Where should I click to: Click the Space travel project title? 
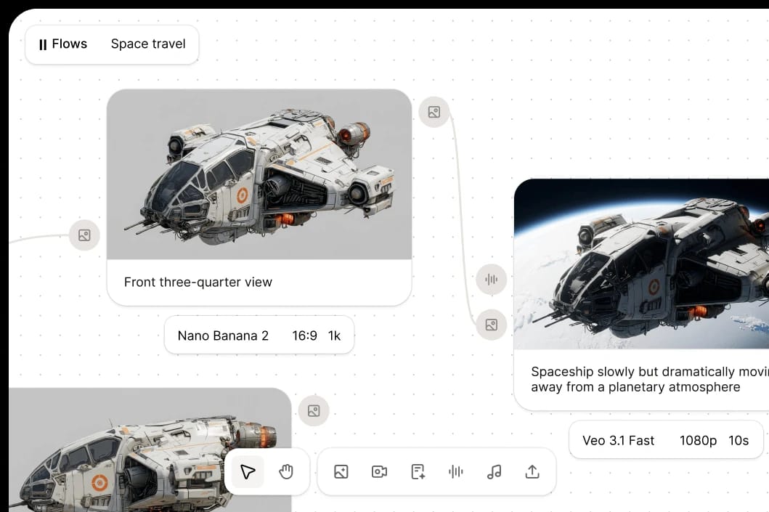pos(148,44)
